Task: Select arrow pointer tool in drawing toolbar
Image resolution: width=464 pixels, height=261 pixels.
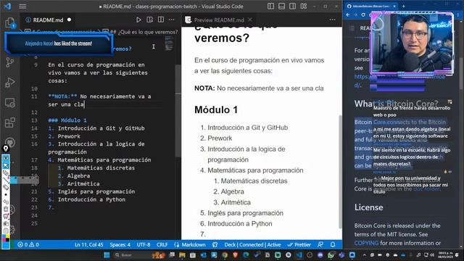Action: click(6, 166)
